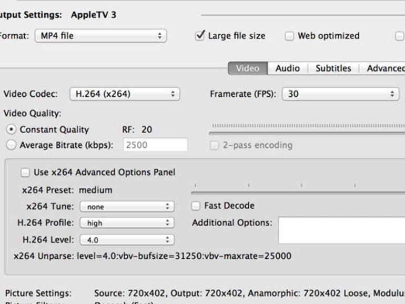Open the H.264 Profile dropdown
Viewport: 405px width, 304px height.
pyautogui.click(x=127, y=222)
